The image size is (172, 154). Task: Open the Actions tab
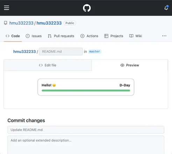89,36
